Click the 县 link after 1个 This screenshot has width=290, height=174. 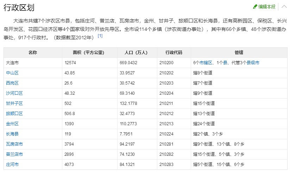[225, 63]
